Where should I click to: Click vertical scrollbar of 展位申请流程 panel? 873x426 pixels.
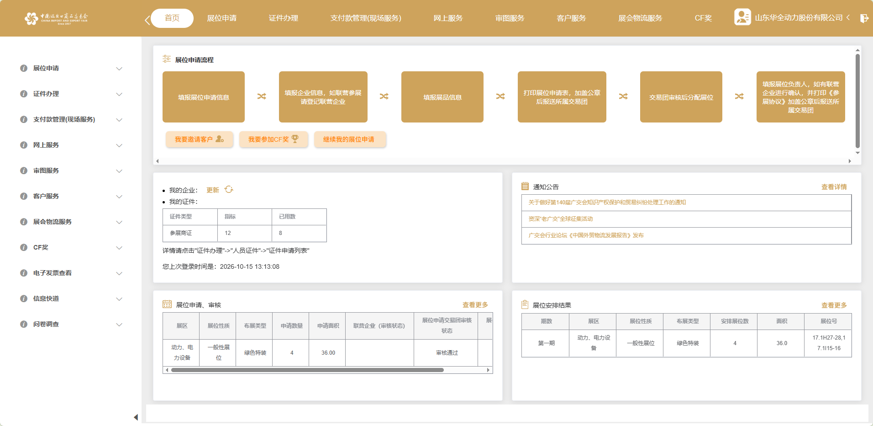point(857,101)
